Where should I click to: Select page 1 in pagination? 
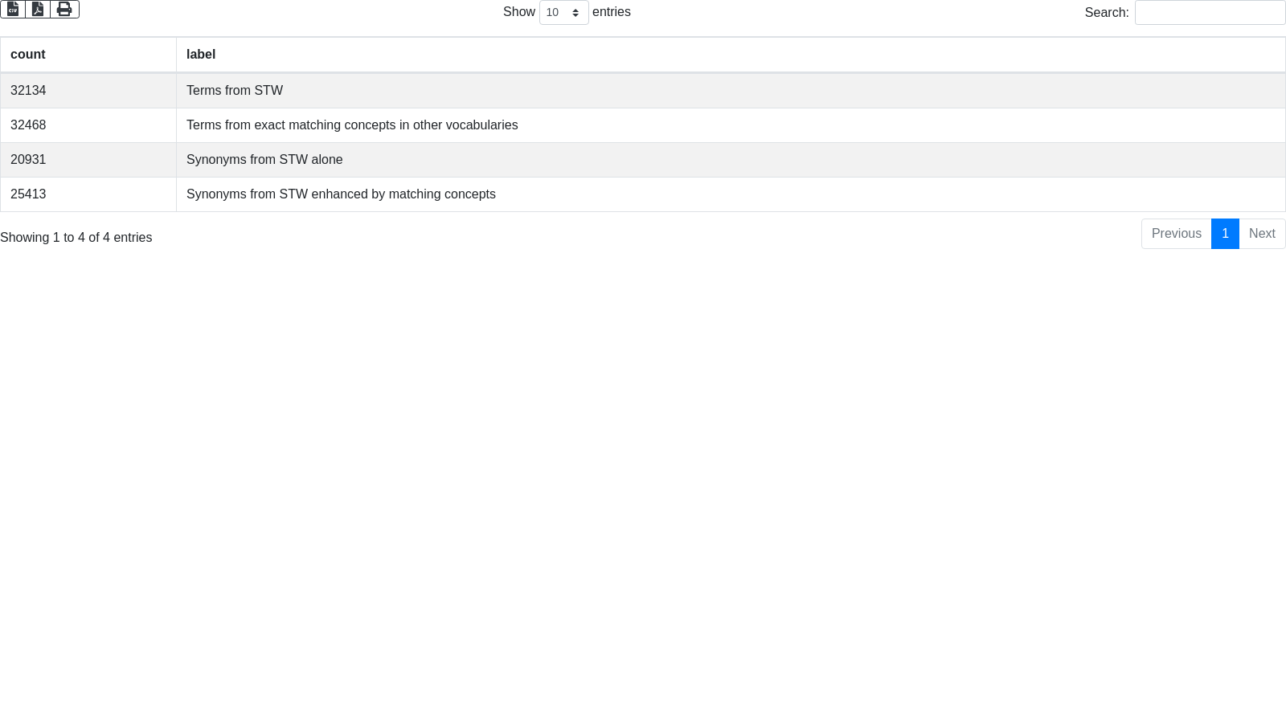click(1225, 234)
